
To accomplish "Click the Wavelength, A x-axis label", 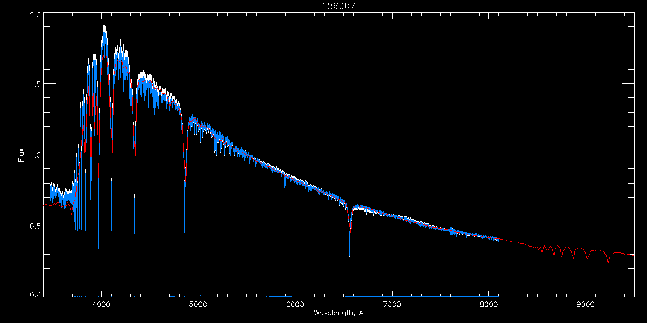I will [x=339, y=313].
